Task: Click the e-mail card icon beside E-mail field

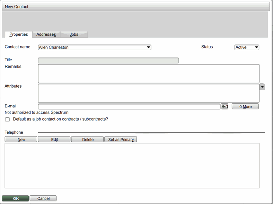Action: pyautogui.click(x=224, y=106)
